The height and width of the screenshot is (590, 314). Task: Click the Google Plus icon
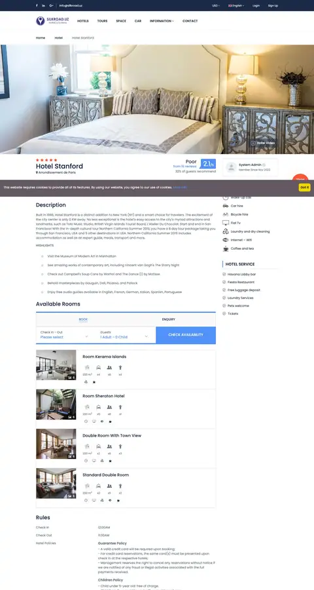pyautogui.click(x=52, y=6)
